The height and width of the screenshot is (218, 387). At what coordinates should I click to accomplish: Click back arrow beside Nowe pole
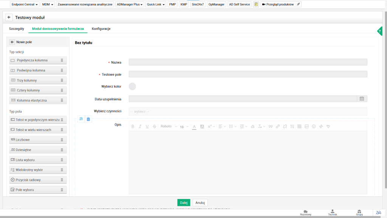point(12,42)
